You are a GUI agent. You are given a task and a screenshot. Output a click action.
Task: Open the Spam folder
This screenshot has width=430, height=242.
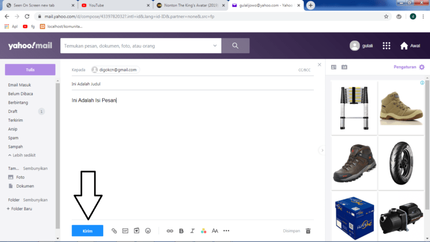click(x=13, y=138)
